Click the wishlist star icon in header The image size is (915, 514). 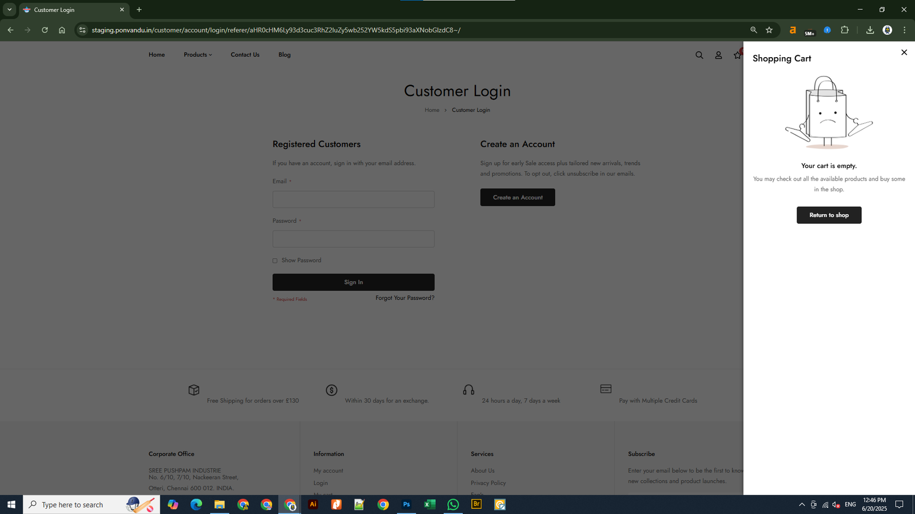click(x=737, y=55)
